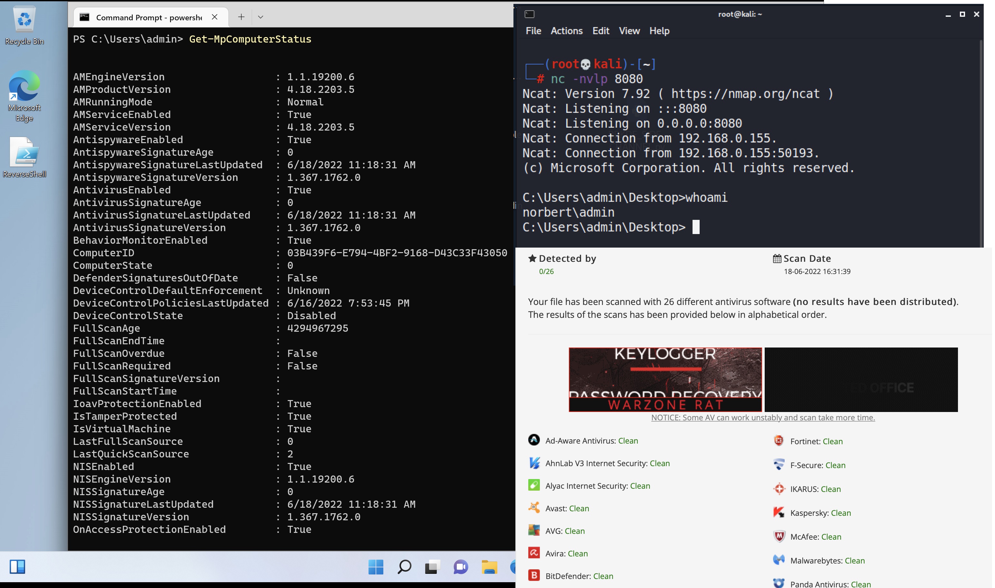Add a new terminal tab
Viewport: 995px width, 588px height.
pyautogui.click(x=241, y=17)
